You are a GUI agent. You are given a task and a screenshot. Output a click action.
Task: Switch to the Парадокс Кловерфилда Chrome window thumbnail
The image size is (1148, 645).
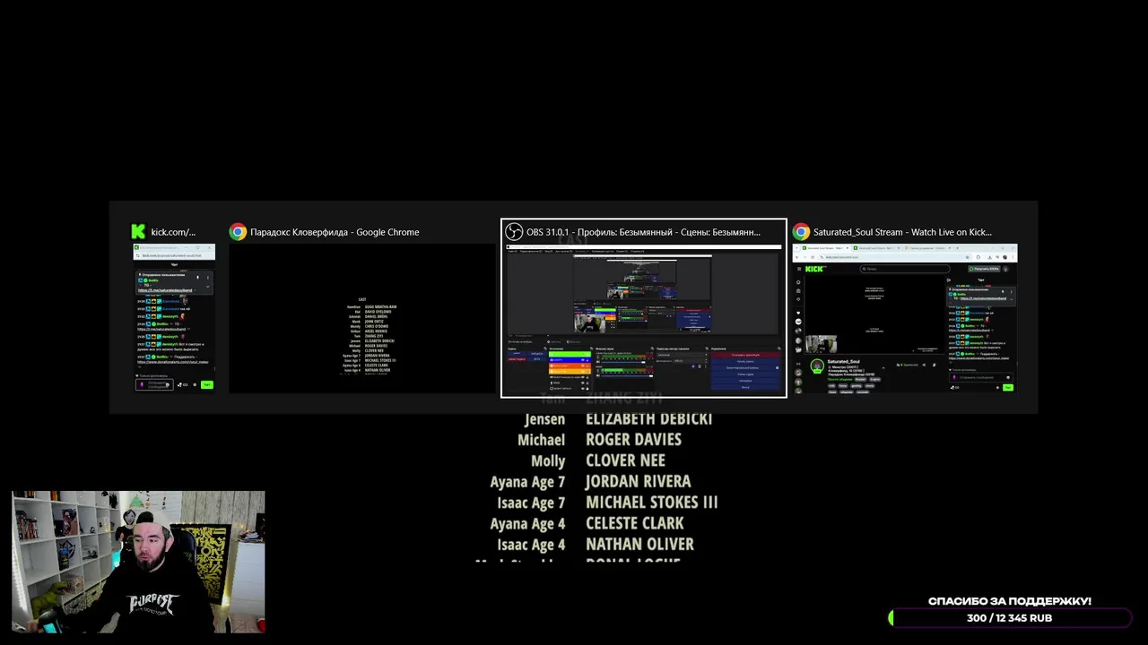pyautogui.click(x=362, y=318)
